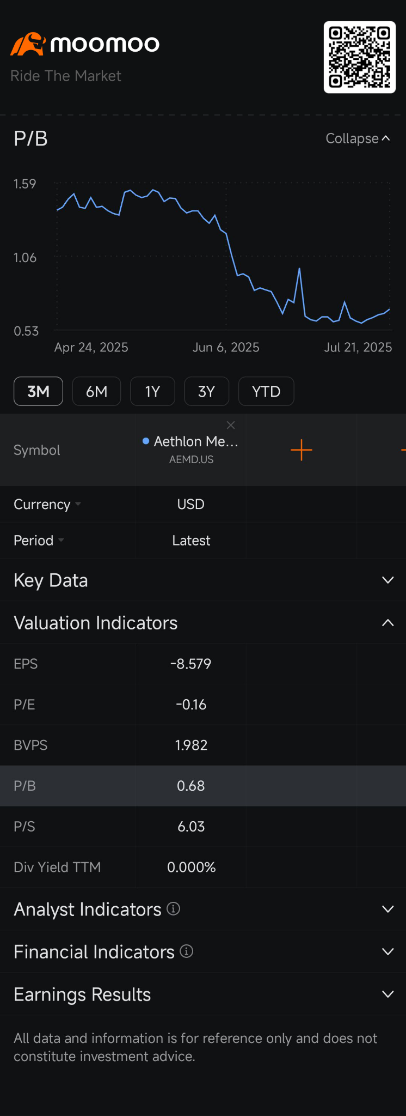Collapse the P/B chart
Screen dimensions: 406x1116
click(x=358, y=138)
